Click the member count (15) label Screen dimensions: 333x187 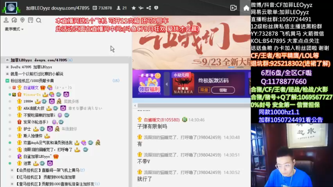116,81
